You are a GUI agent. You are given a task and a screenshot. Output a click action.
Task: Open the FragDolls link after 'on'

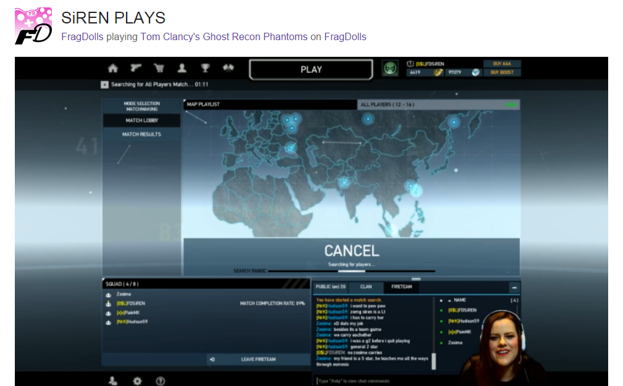[345, 37]
